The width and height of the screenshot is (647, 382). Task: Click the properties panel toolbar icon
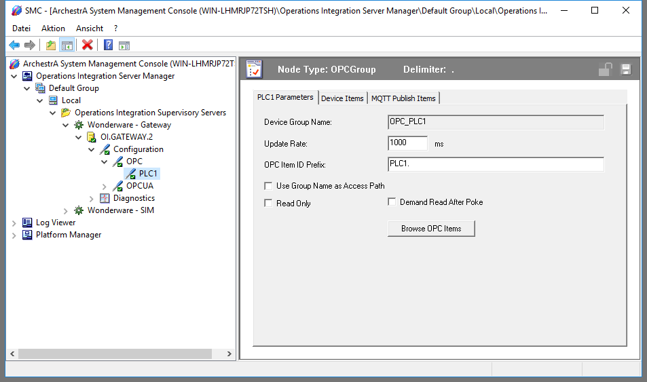124,45
